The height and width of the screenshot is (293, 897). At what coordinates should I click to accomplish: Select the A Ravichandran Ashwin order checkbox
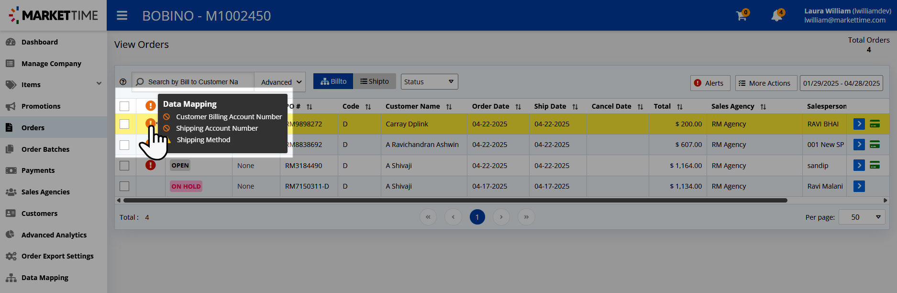coord(124,145)
